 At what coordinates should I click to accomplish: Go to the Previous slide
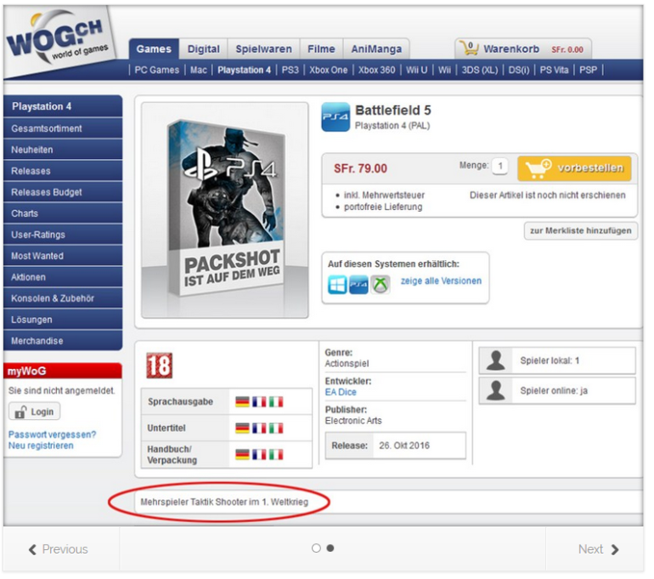pyautogui.click(x=61, y=549)
